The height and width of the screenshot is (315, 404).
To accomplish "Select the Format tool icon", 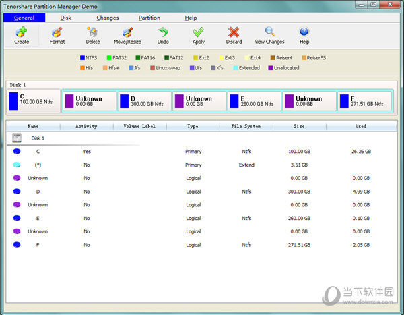I will [57, 32].
